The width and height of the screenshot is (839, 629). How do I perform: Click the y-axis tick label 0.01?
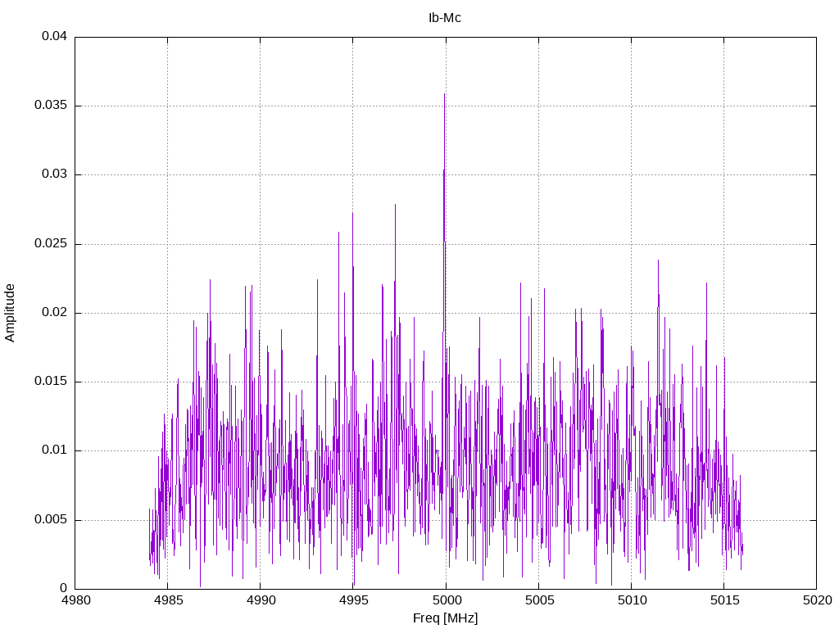[x=55, y=450]
